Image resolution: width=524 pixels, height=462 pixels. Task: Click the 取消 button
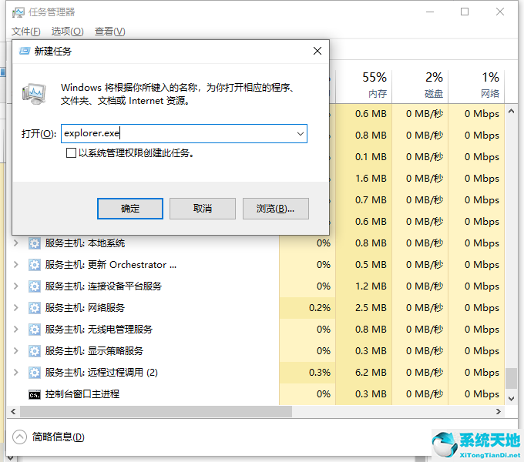click(x=202, y=209)
